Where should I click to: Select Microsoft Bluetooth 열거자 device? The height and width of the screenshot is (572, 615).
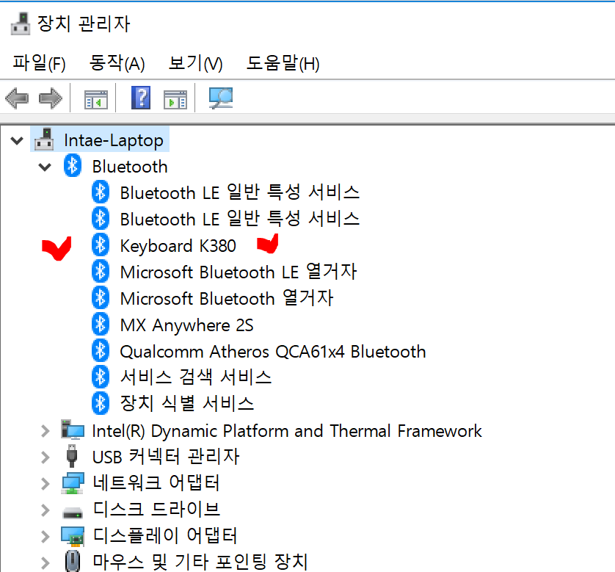(x=227, y=298)
